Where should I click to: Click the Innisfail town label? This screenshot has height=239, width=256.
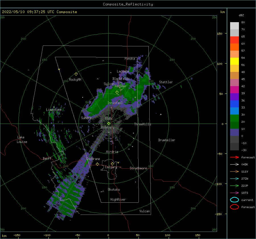pos(115,103)
